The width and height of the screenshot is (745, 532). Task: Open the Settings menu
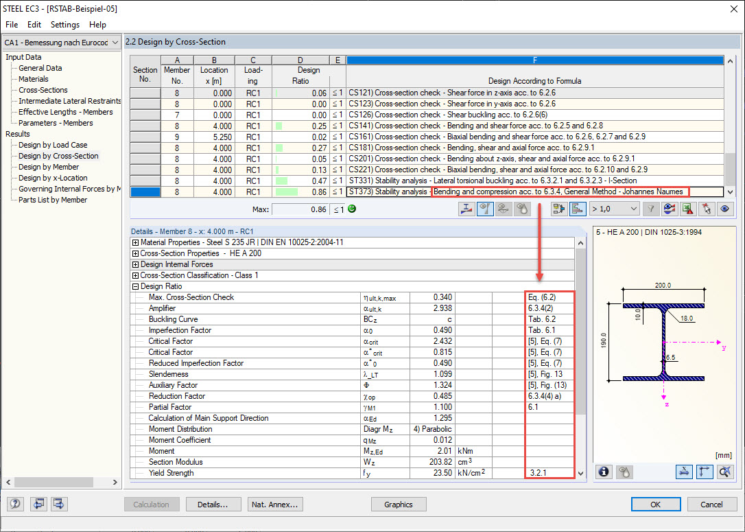[65, 25]
